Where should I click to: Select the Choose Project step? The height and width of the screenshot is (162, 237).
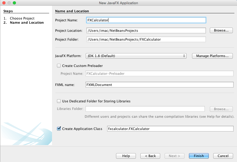coord(22,18)
